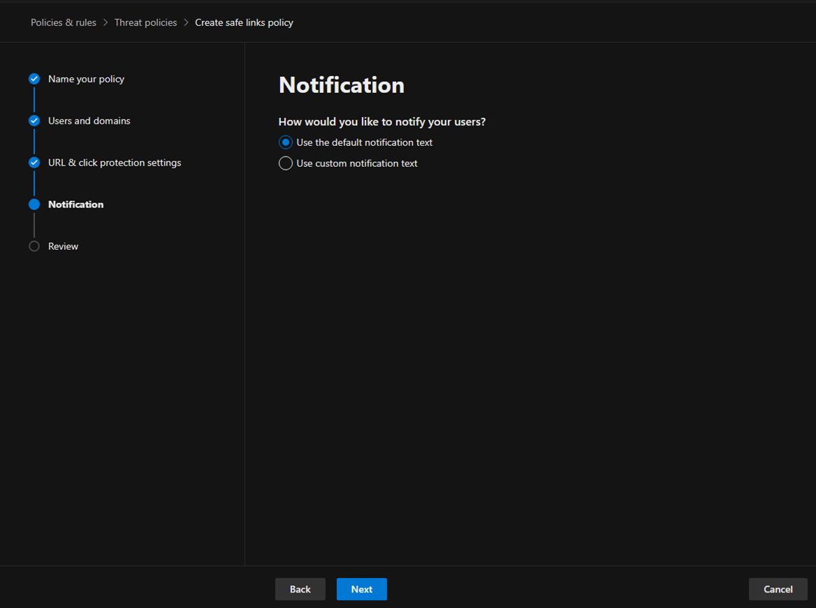The height and width of the screenshot is (608, 816).
Task: Go to the Name your policy step label
Action: 86,79
